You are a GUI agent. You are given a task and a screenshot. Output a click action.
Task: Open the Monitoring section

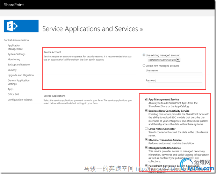tap(14, 59)
